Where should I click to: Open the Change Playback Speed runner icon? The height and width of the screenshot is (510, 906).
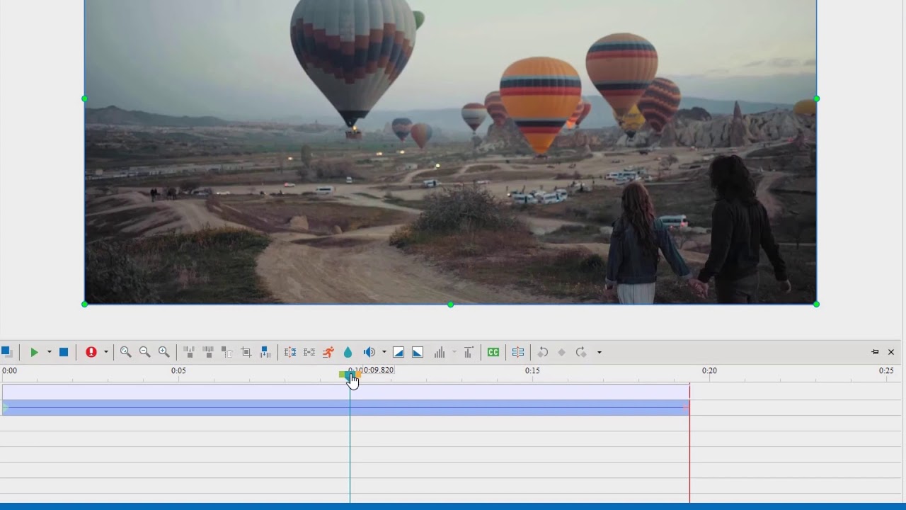[328, 352]
